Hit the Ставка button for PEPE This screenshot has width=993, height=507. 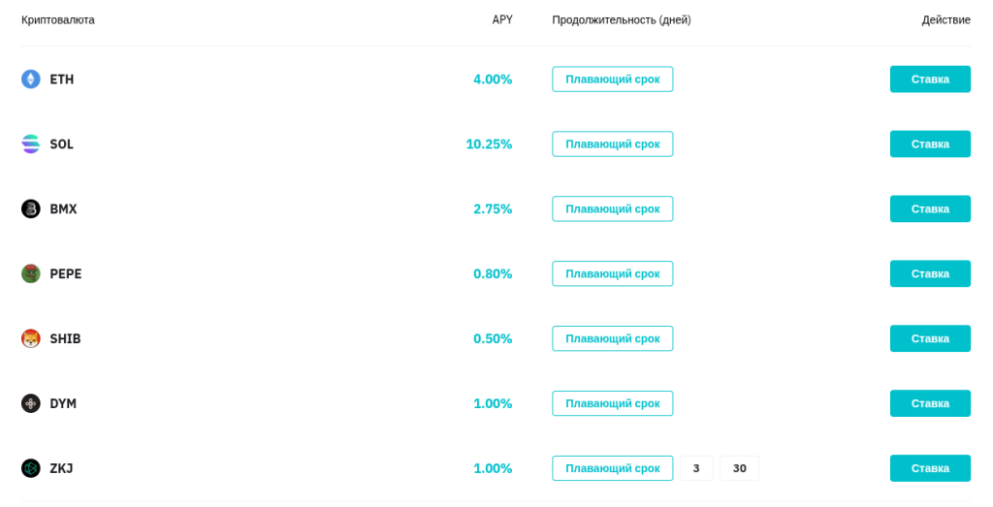coord(929,274)
